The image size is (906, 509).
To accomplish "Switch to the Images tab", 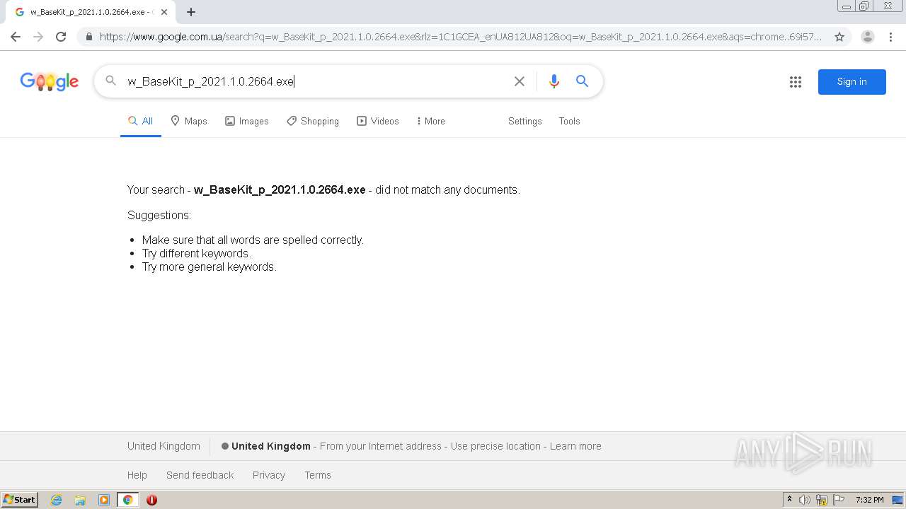I will (247, 121).
